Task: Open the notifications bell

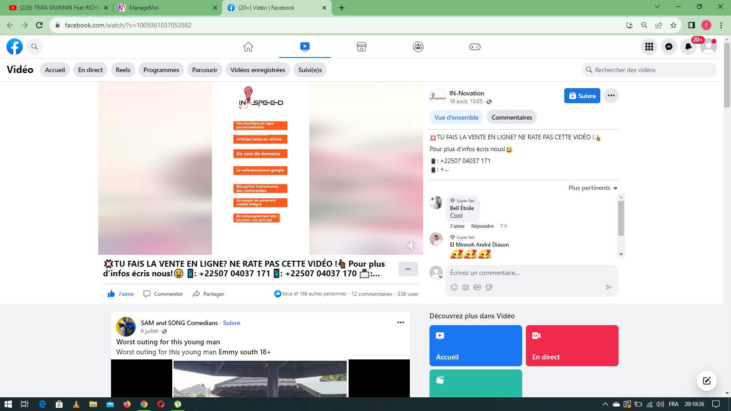Action: pyautogui.click(x=689, y=47)
